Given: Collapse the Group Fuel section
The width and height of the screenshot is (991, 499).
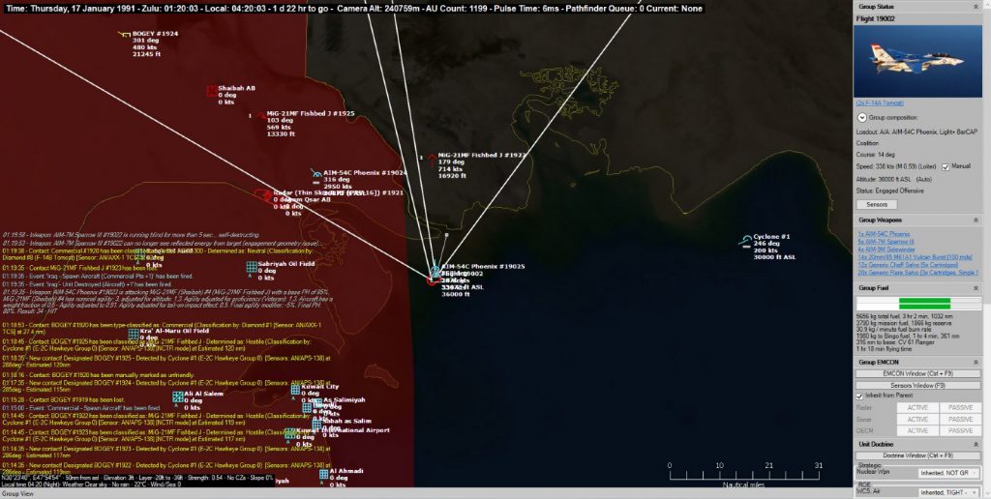Looking at the screenshot, I should (976, 288).
